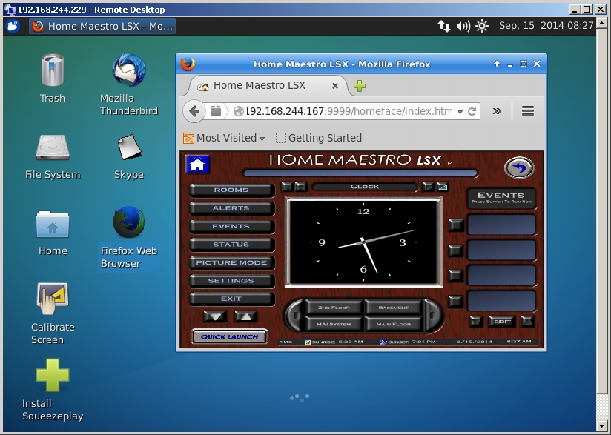This screenshot has width=611, height=435.
Task: Select the Home Maestro LSX browser tab
Action: coord(266,86)
